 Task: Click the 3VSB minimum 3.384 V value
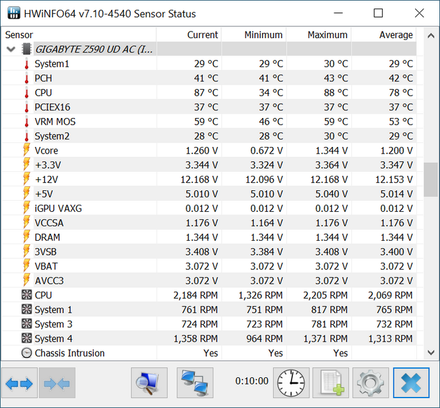click(x=267, y=252)
